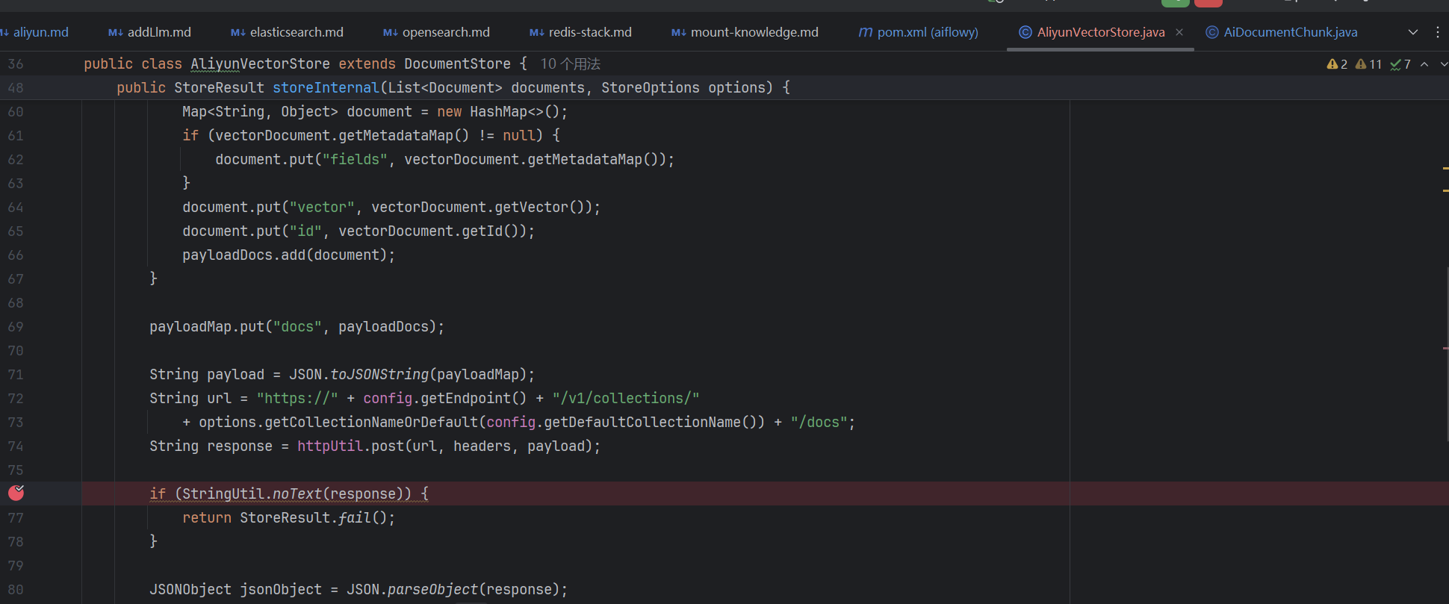1449x604 pixels.
Task: Close the AliyunVectorStore.java tab
Action: coord(1179,32)
